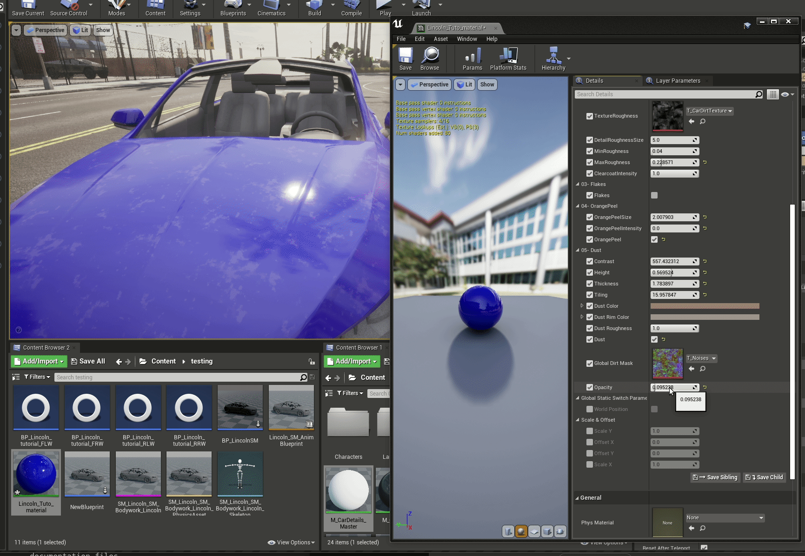Click the Search Details field
805x556 pixels.
[669, 94]
